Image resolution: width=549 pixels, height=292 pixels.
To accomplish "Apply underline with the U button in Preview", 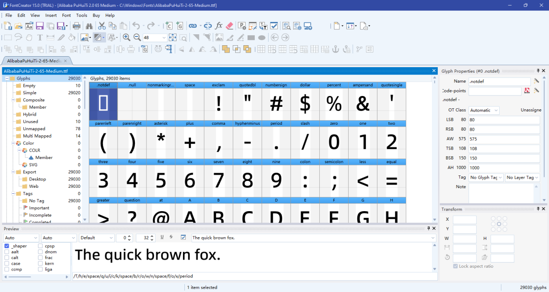I will point(163,238).
